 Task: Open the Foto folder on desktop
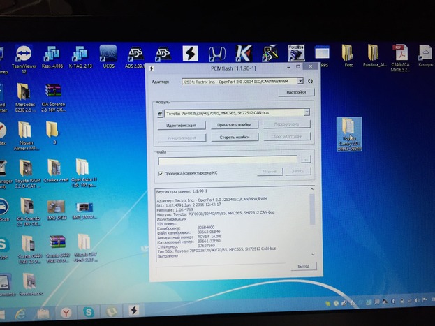pyautogui.click(x=347, y=54)
